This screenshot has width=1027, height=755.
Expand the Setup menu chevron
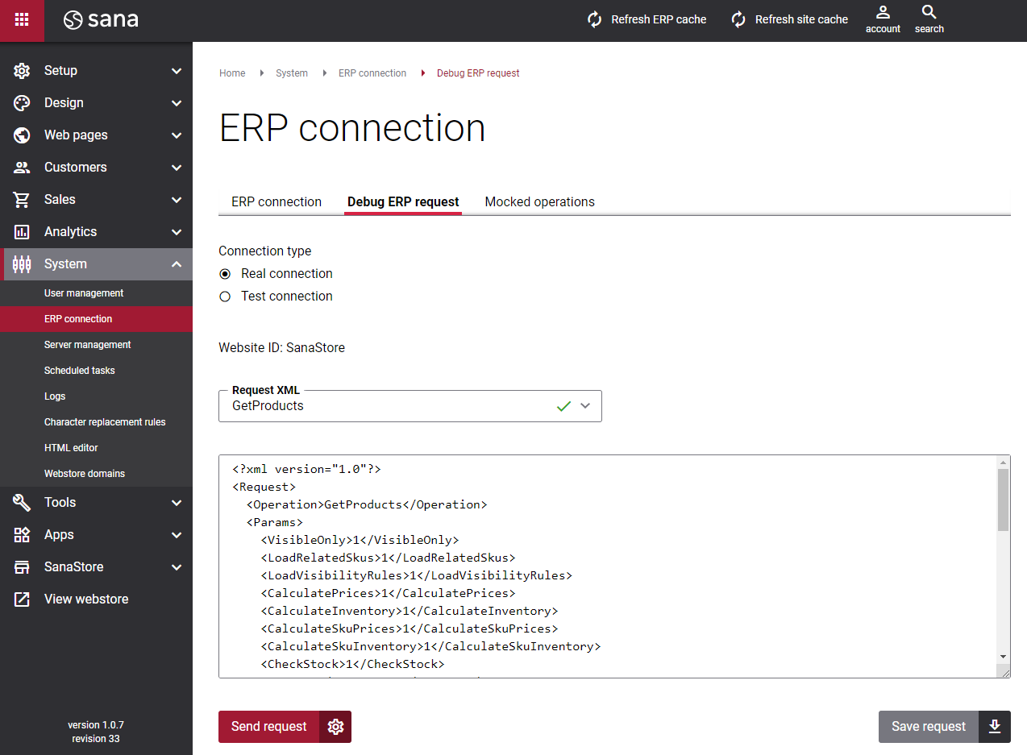177,71
